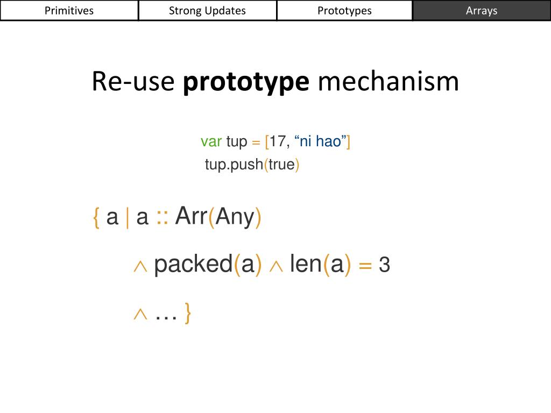Click the bold word 'prototype' in title
Viewport: 551px width, 413px height.
pos(246,82)
